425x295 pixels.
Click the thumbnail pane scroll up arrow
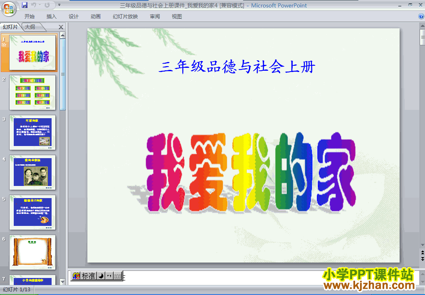[62, 35]
